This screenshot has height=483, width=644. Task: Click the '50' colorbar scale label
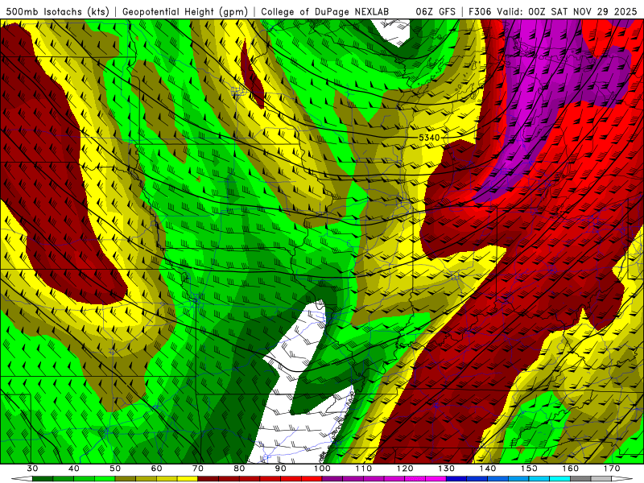tap(115, 469)
